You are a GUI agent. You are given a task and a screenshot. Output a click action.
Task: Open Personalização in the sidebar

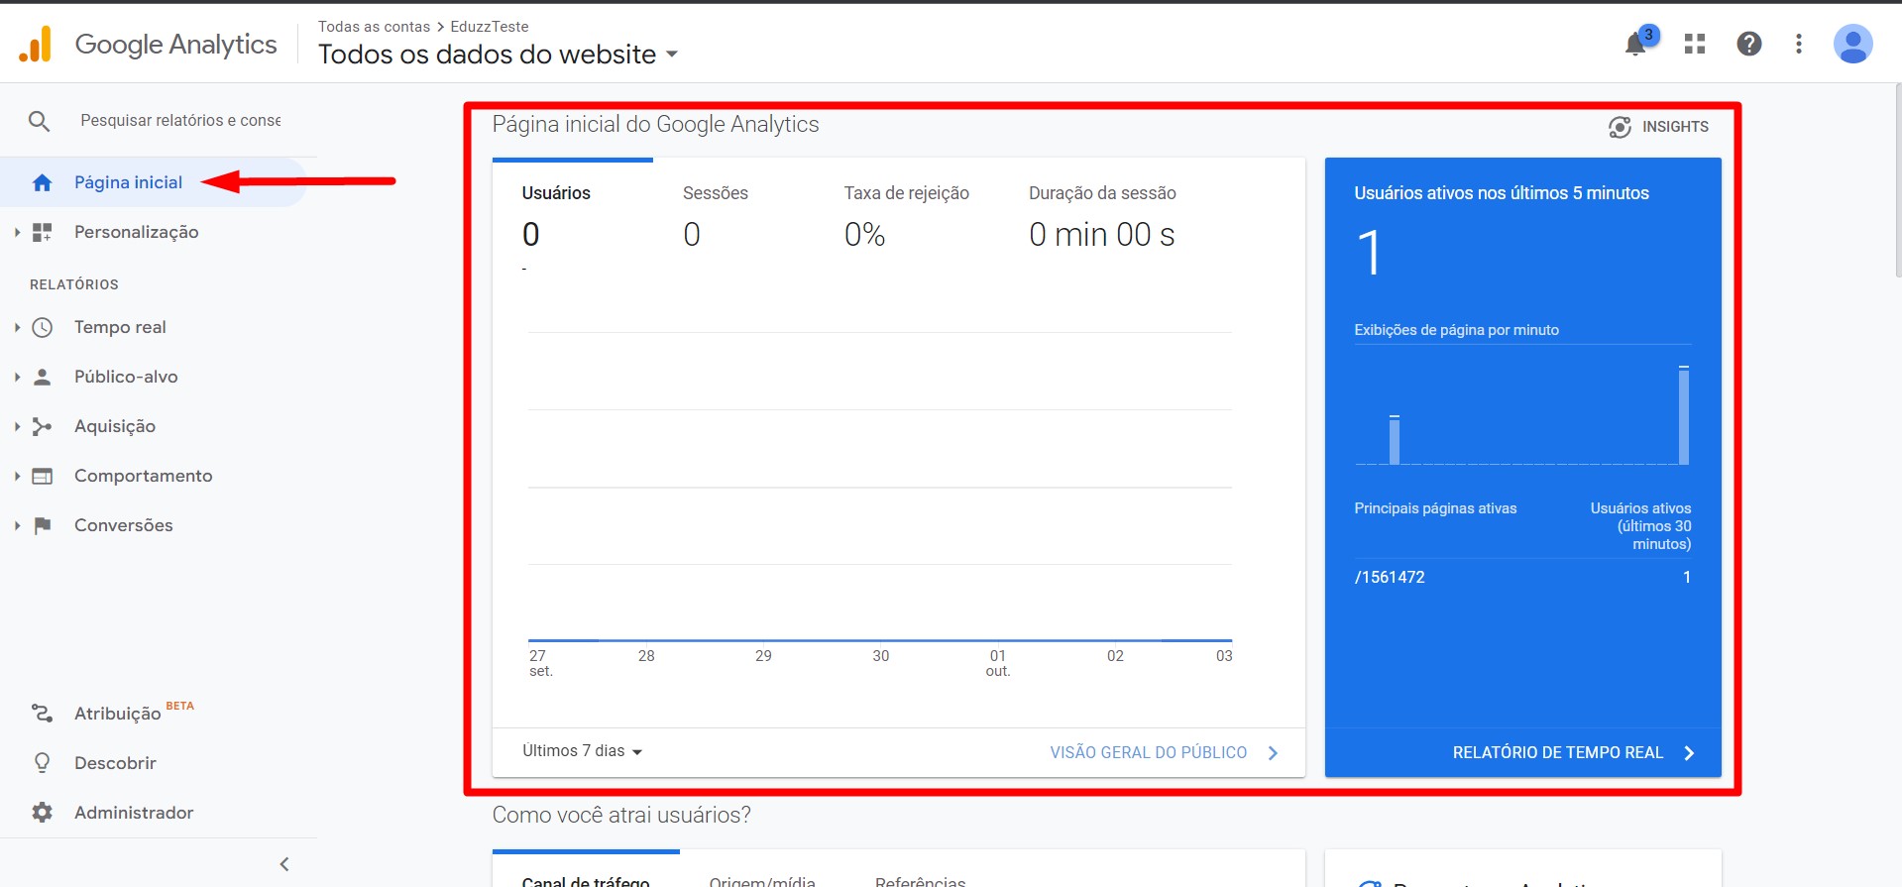tap(136, 232)
